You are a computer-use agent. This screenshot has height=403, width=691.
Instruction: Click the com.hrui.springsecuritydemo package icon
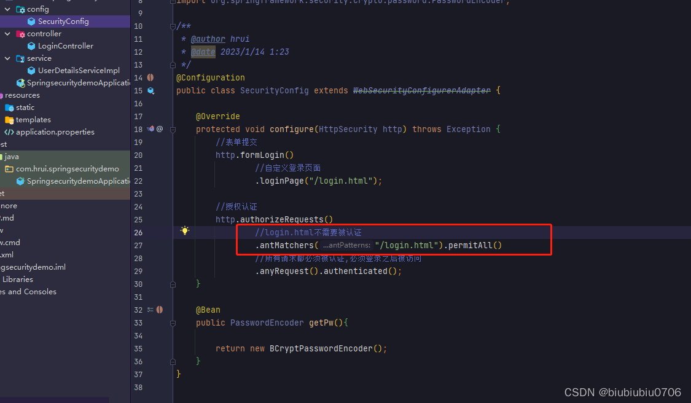coord(9,169)
